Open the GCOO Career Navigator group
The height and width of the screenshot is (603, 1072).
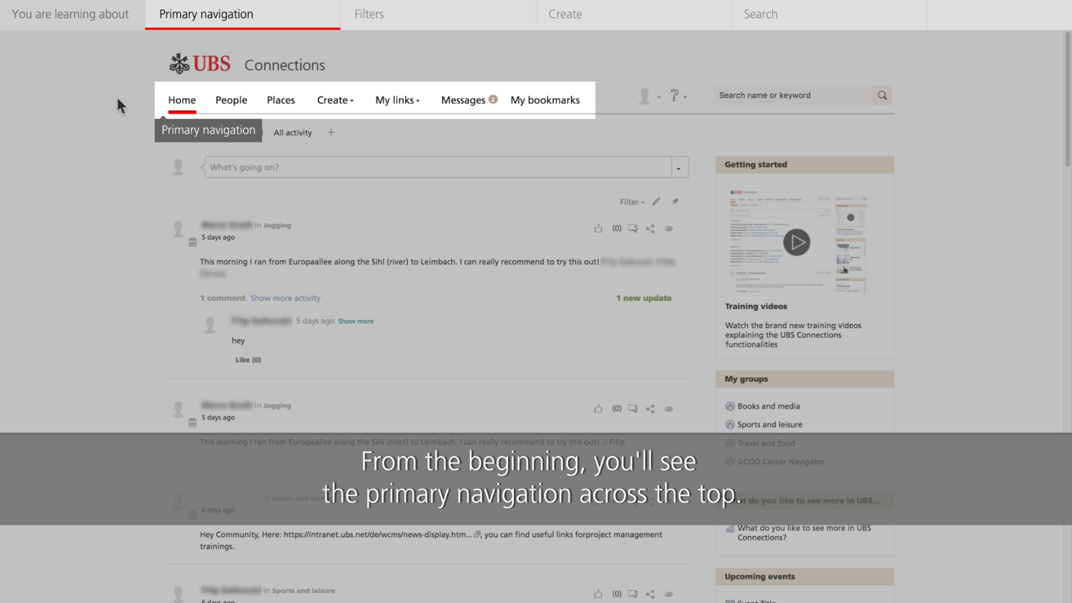(x=781, y=461)
